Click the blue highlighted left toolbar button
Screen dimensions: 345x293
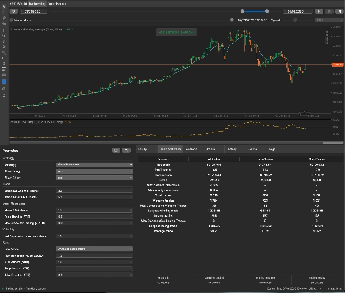click(4, 82)
